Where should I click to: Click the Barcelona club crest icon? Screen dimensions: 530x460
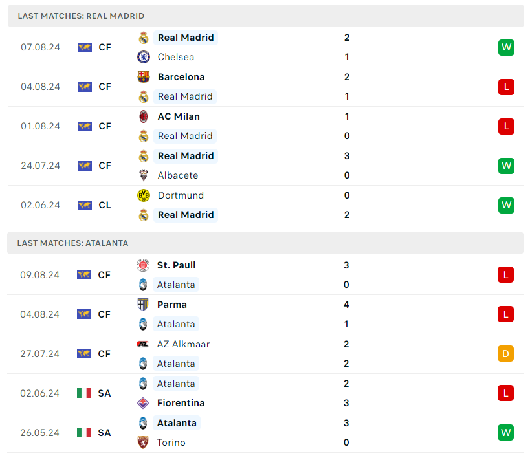coord(143,77)
